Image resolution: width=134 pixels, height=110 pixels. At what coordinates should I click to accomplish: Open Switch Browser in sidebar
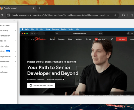click(x=5, y=25)
